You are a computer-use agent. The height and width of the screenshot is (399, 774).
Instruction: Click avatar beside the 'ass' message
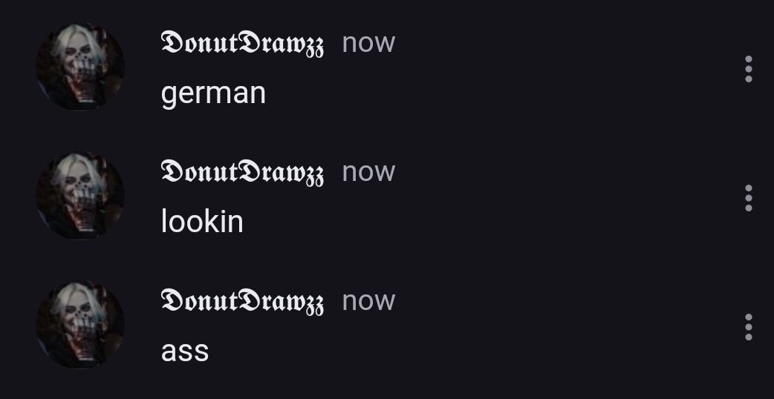pyautogui.click(x=80, y=325)
